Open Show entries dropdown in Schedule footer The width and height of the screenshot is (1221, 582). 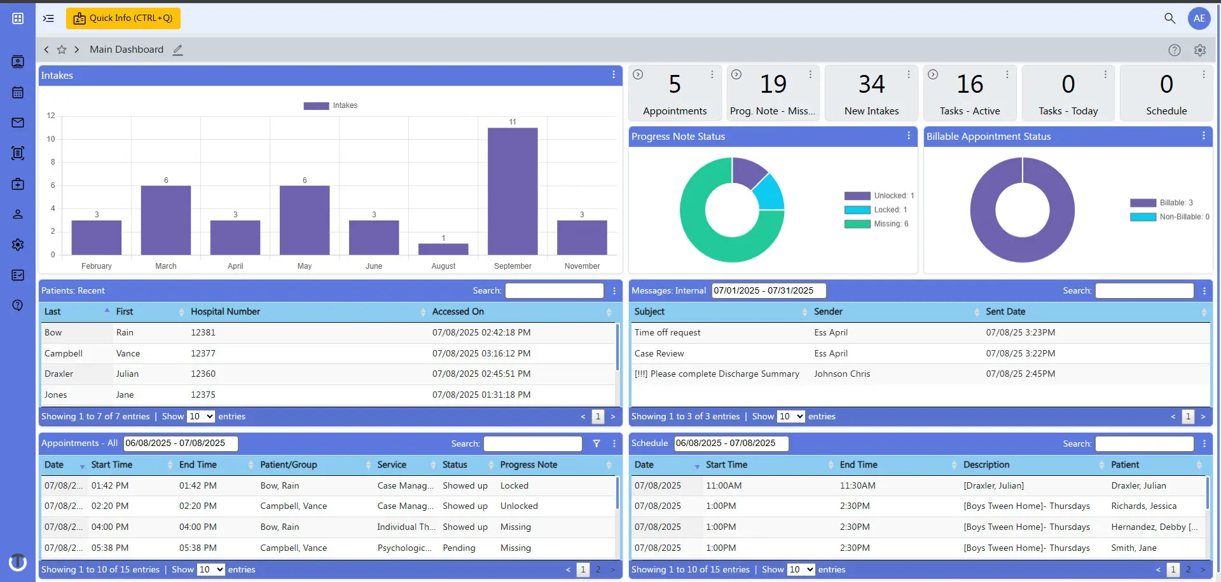(801, 570)
